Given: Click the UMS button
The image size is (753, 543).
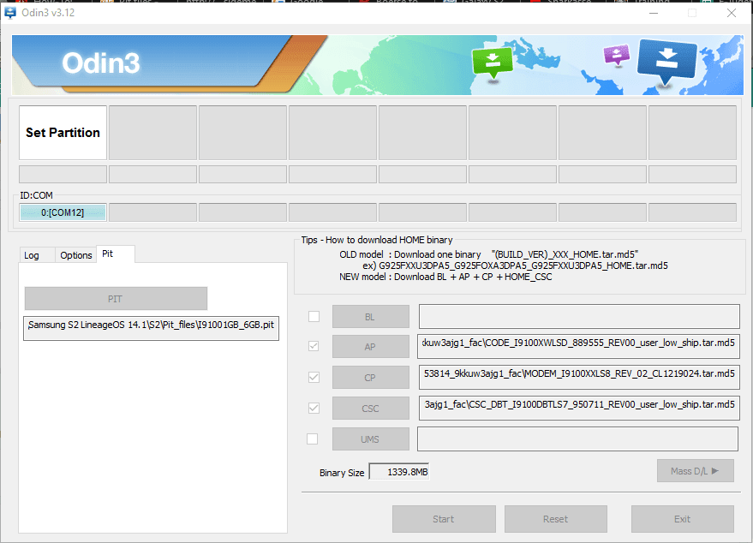Looking at the screenshot, I should (x=370, y=439).
